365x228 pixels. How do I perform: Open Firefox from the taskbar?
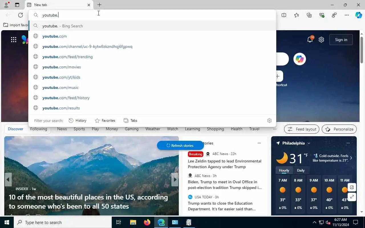point(147,222)
